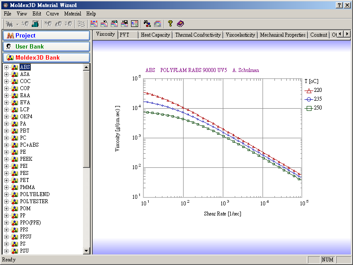Show the Mechanical Properties tab

[283, 35]
